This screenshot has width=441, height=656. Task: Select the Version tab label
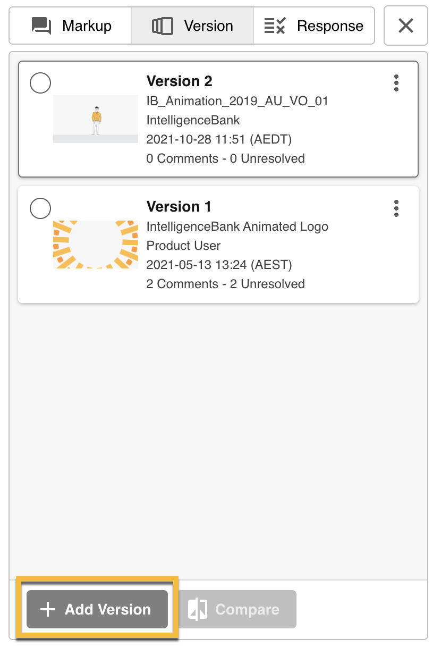(208, 26)
